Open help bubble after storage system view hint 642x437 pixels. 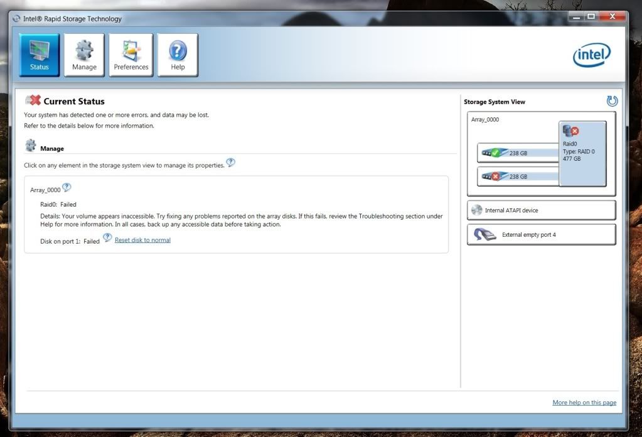pos(230,163)
